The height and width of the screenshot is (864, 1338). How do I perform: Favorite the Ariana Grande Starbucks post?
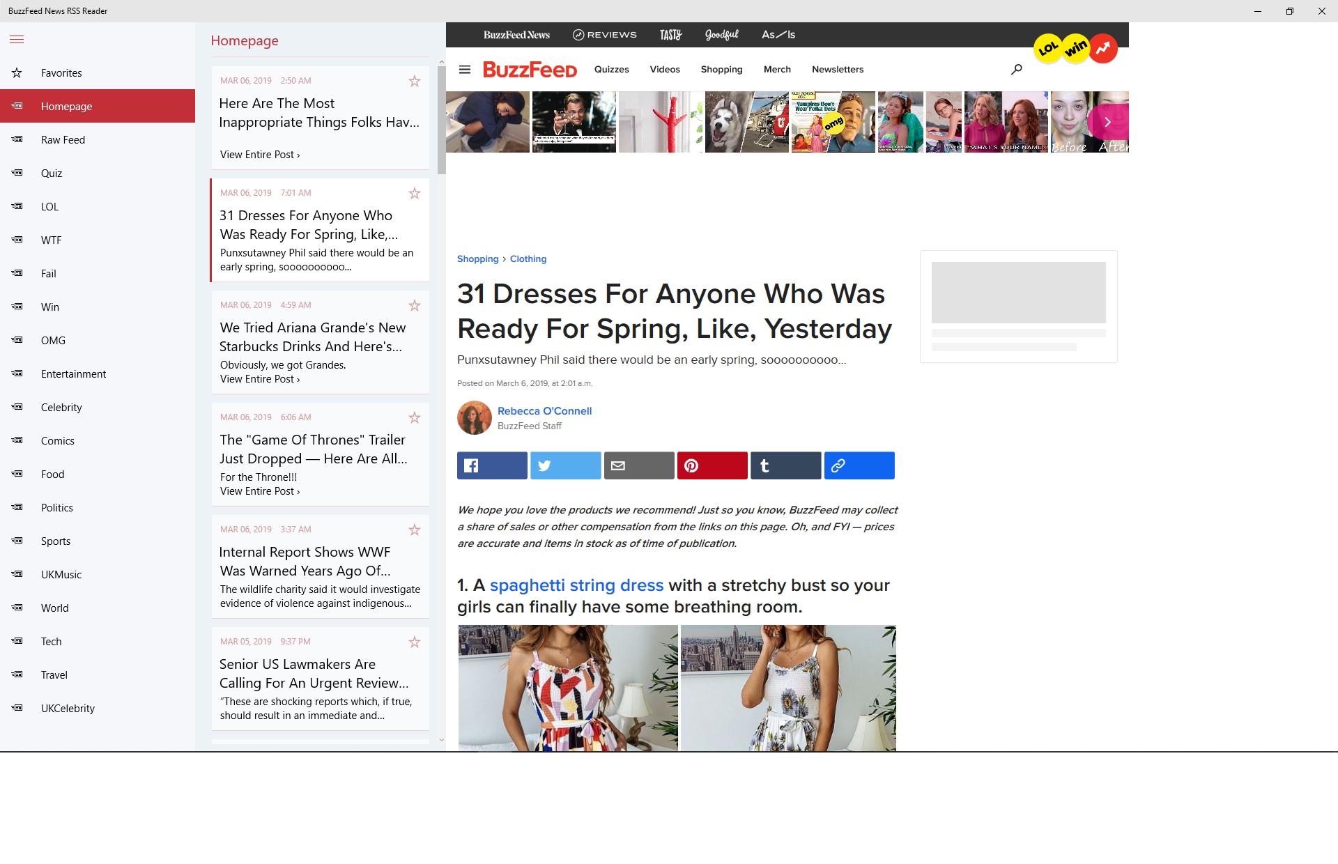click(x=415, y=305)
